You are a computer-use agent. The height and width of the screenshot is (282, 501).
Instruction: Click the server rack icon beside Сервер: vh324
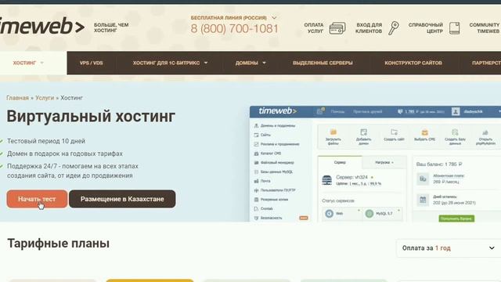point(326,180)
